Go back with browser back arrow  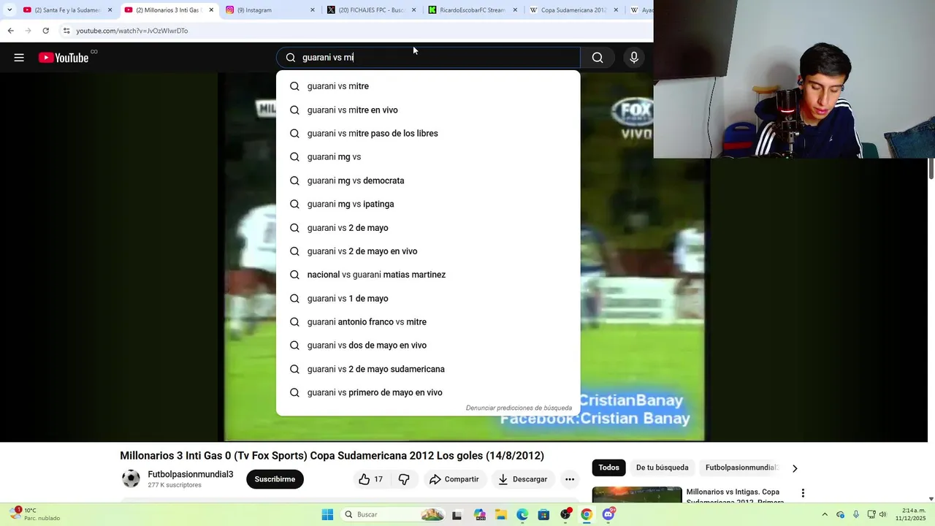pyautogui.click(x=10, y=31)
